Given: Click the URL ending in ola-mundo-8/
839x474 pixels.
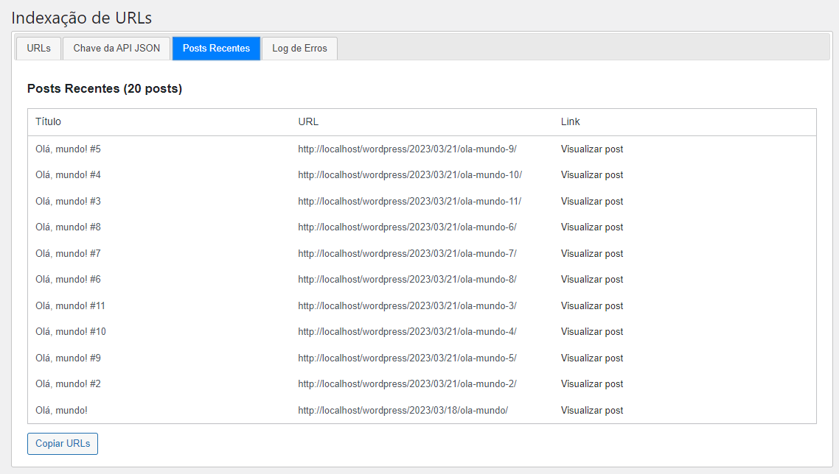Looking at the screenshot, I should (407, 280).
